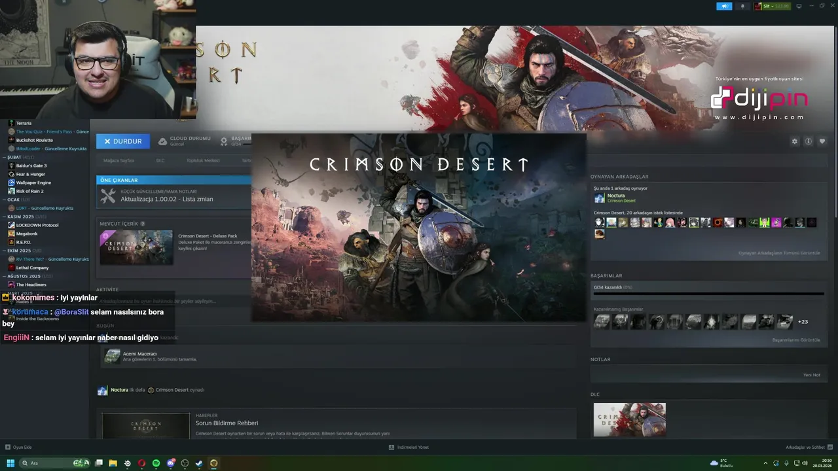Click the Acemi Maceracı achievement icon
Viewport: 838px width, 471px height.
click(x=113, y=356)
